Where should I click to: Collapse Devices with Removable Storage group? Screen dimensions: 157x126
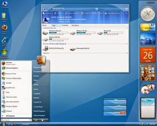click(127, 44)
